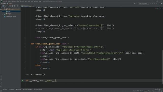Click the fold marker beside sleep(3) inside if block
Viewport: 163px width, 92px height.
[x=25, y=62]
